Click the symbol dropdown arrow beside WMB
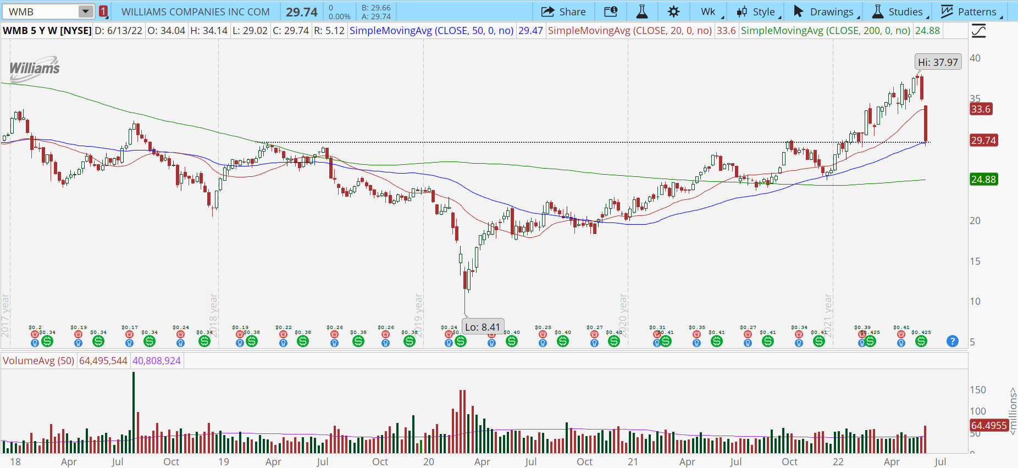Screen dimensions: 1018x468 coord(85,12)
